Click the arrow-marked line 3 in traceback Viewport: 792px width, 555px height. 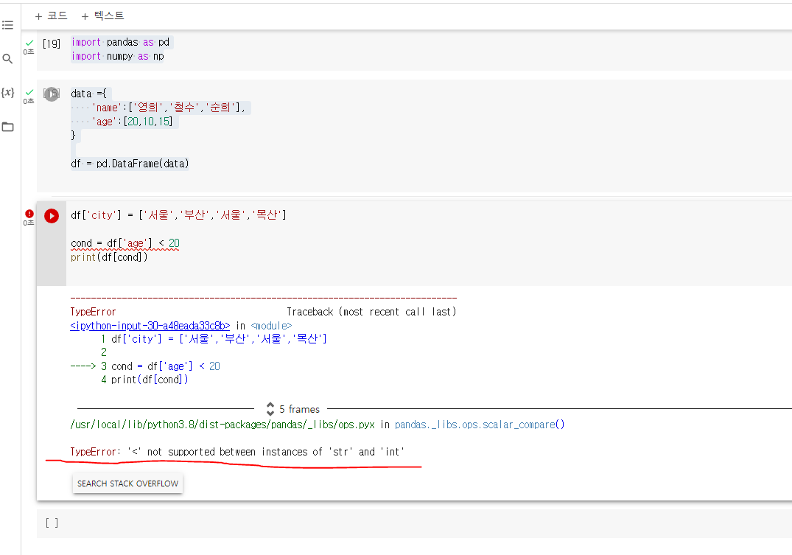145,366
